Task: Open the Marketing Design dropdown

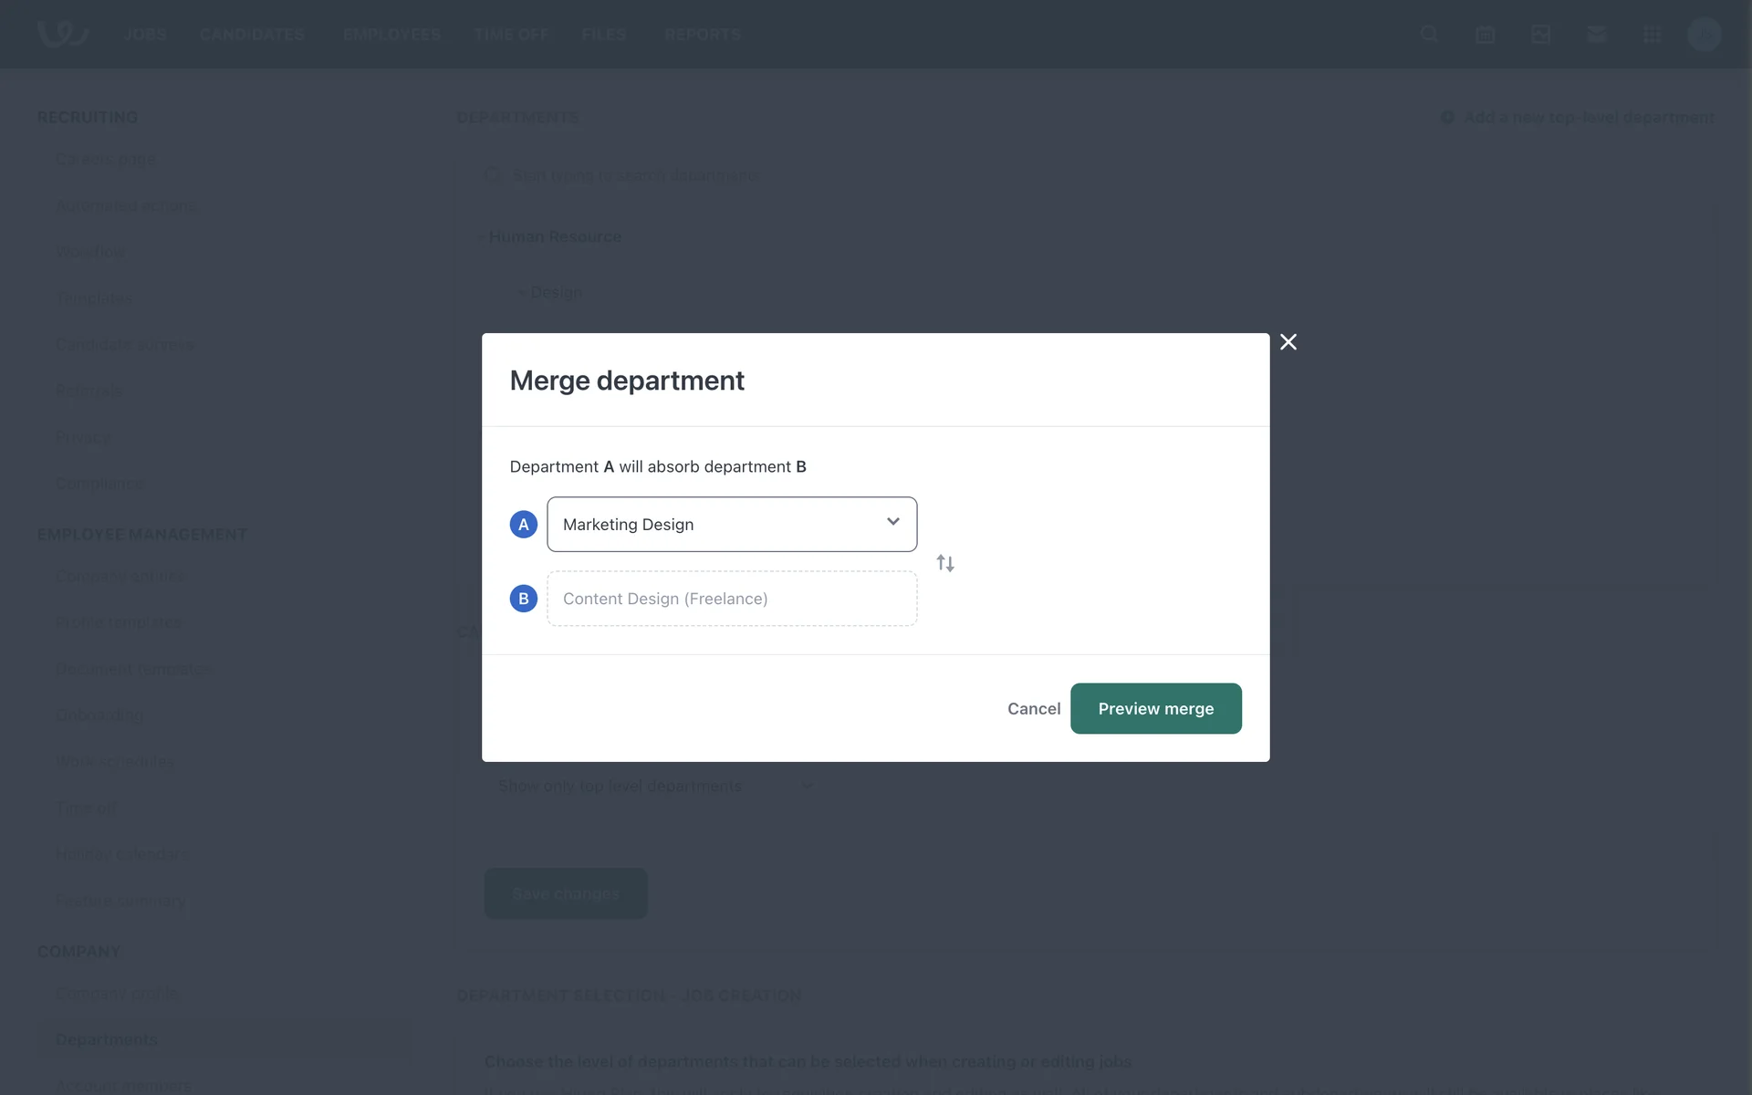Action: tap(732, 524)
